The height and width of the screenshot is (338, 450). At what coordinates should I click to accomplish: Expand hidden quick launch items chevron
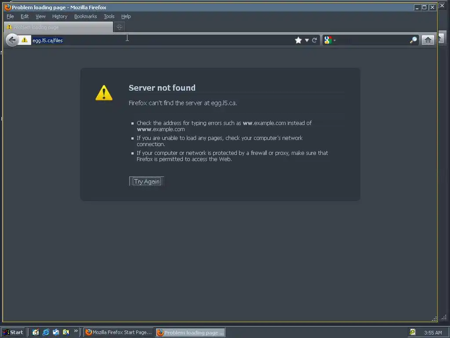76,331
